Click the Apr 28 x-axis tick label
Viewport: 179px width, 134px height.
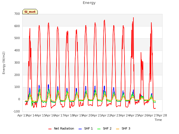(162, 115)
